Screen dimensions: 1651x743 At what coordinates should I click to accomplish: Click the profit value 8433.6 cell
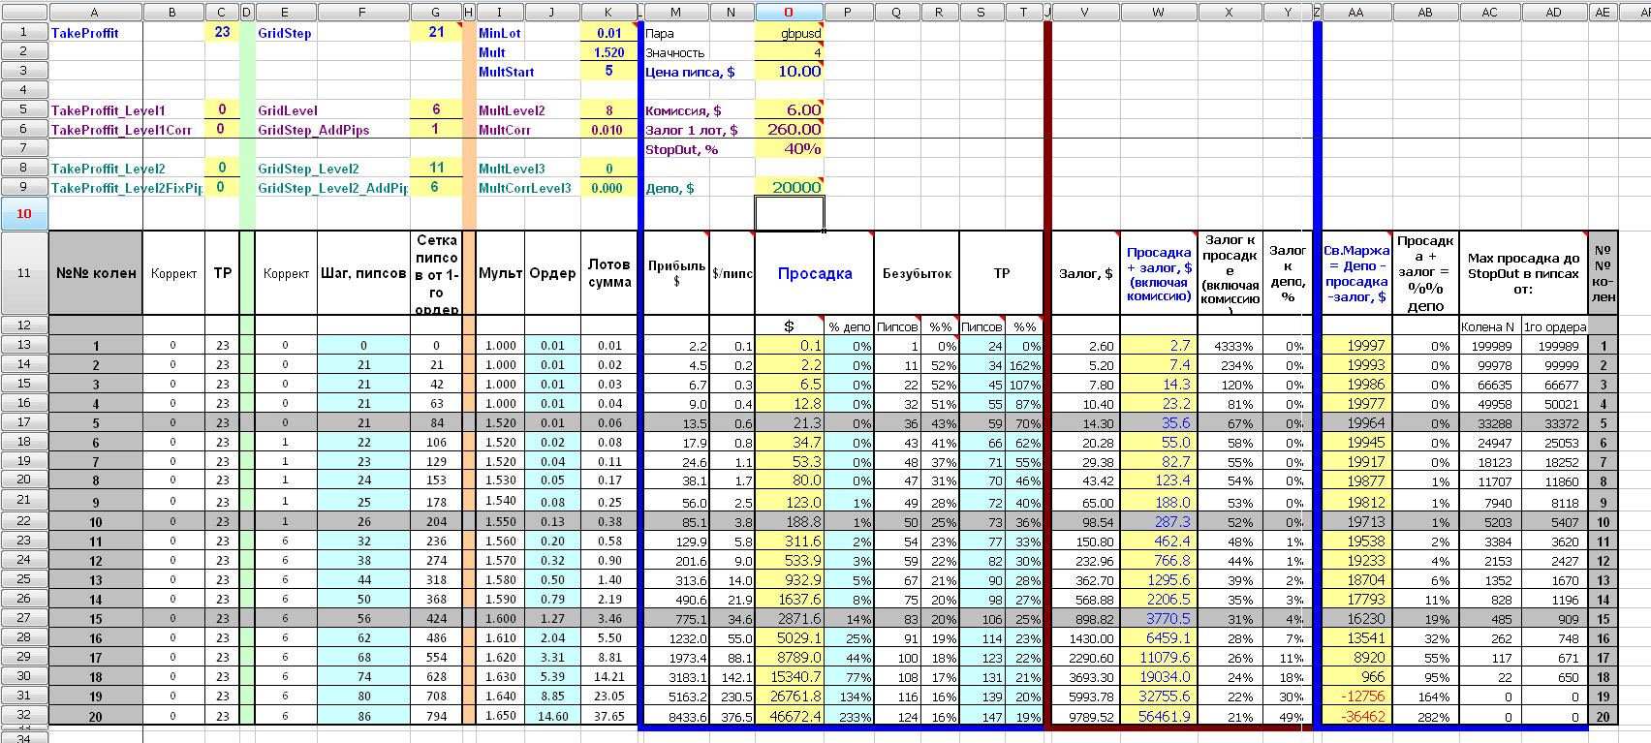pyautogui.click(x=676, y=716)
